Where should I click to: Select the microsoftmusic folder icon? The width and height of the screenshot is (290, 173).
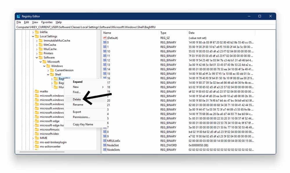[x=37, y=130]
